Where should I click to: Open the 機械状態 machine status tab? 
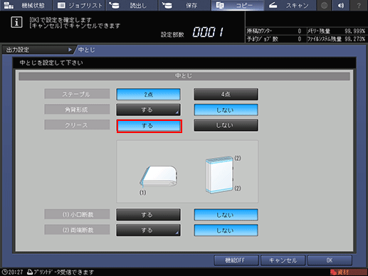coord(26,5)
